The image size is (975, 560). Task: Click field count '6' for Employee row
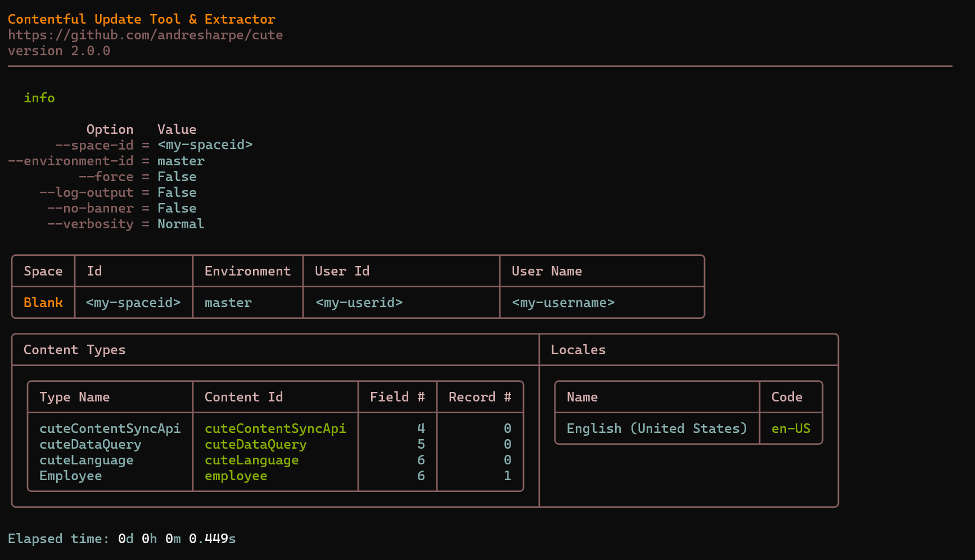click(421, 476)
